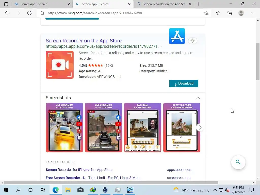Close the 'scren app - Search' tab

click(69, 4)
